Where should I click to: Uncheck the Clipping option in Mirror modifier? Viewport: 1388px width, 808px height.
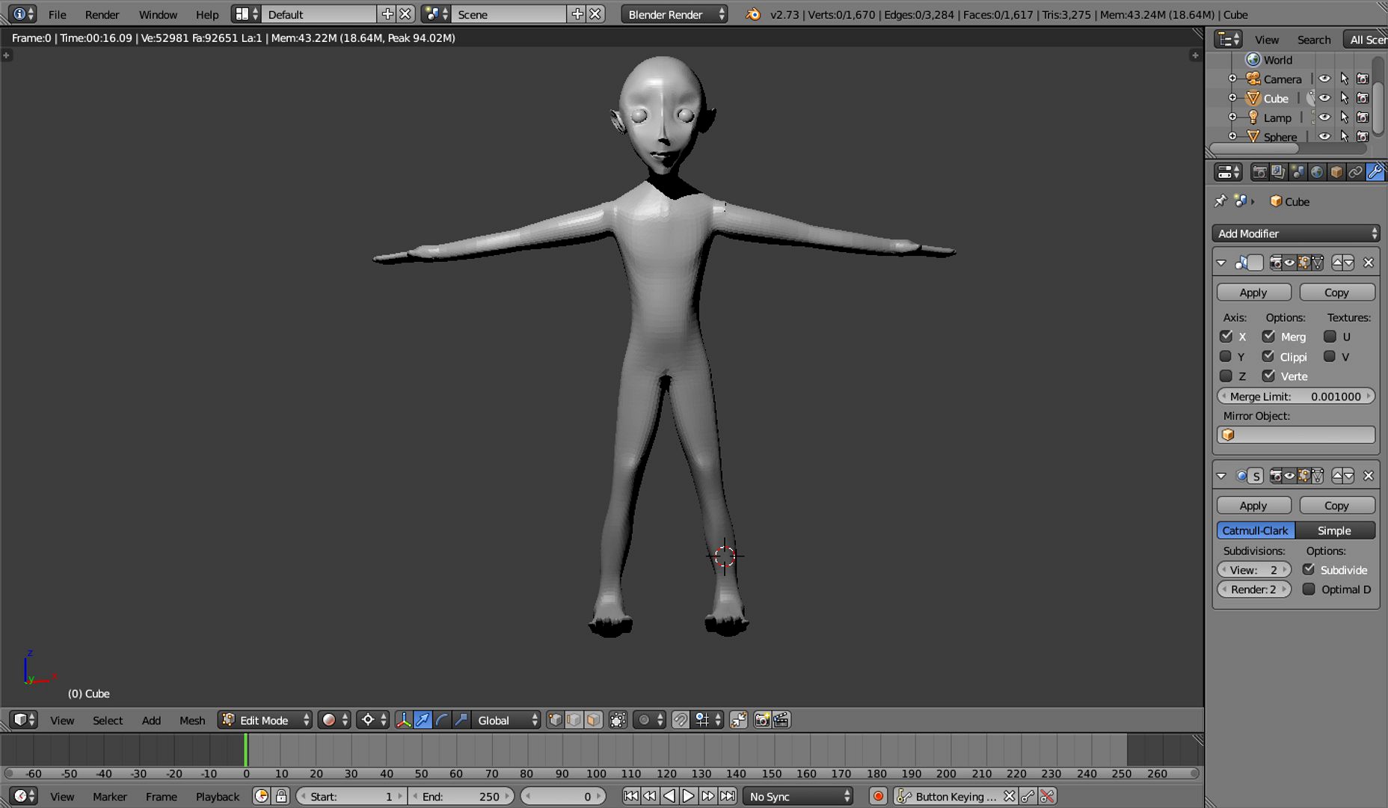coord(1268,357)
